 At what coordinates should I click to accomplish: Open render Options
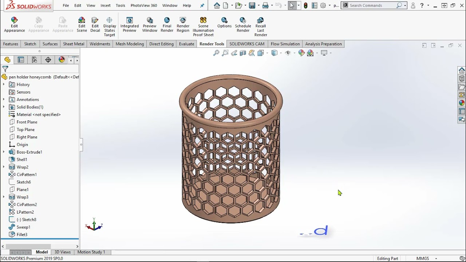click(x=224, y=23)
